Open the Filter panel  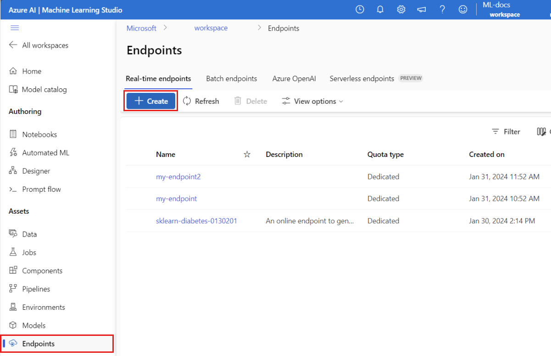coord(506,132)
